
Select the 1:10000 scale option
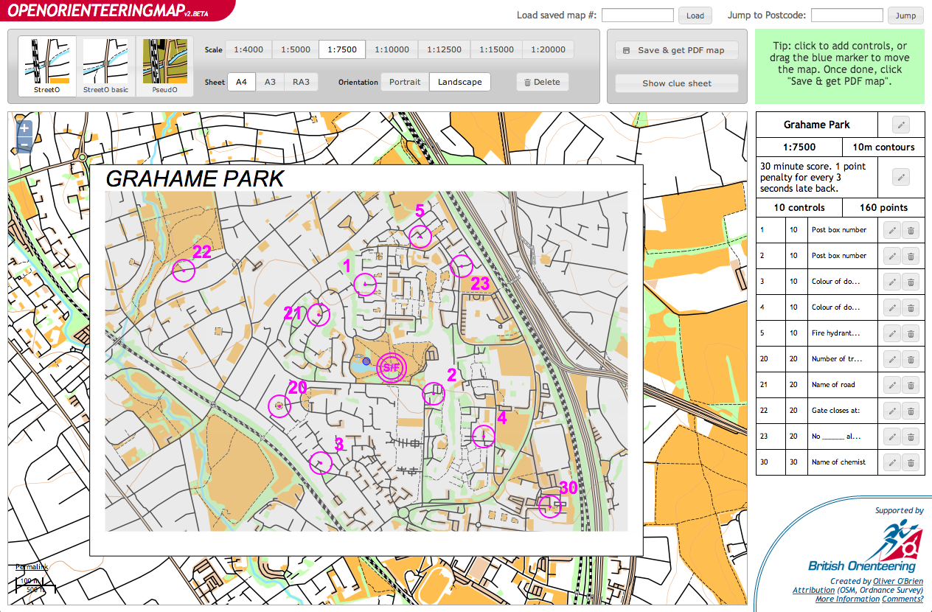[393, 49]
